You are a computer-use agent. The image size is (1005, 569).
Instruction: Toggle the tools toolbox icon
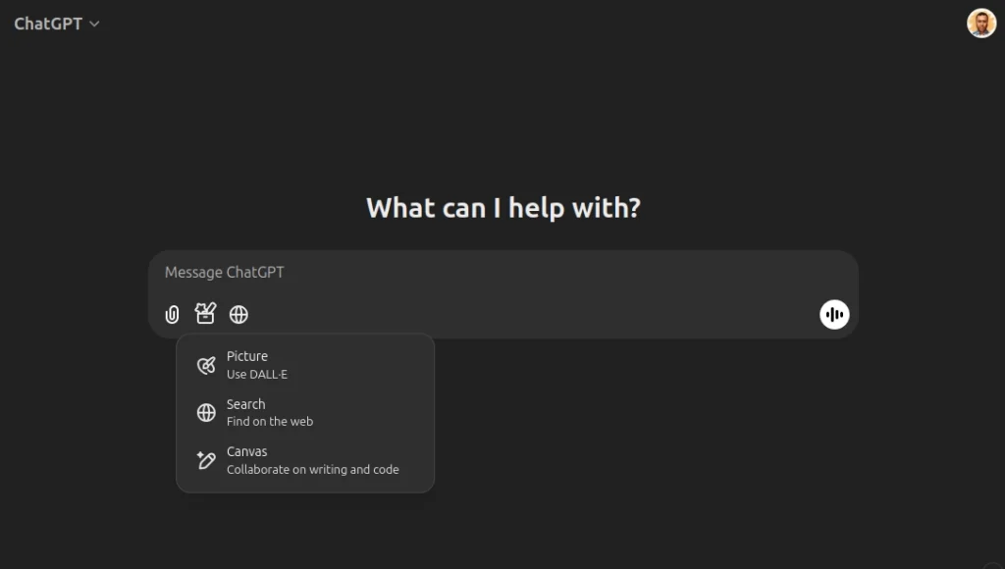(205, 313)
